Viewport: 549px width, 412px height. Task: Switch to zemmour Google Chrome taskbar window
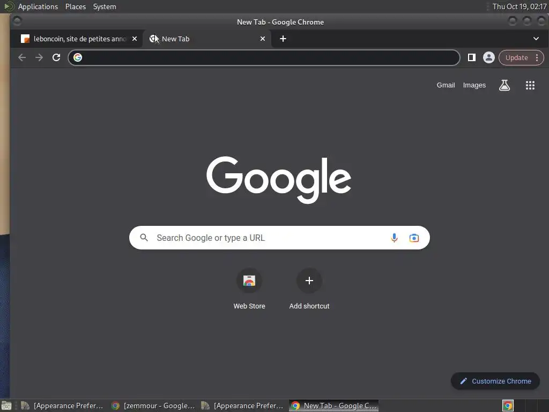(x=153, y=406)
